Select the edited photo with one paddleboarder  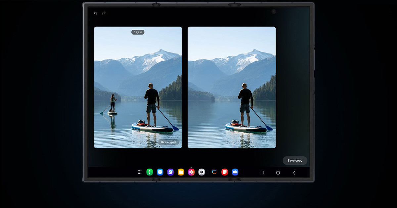pyautogui.click(x=232, y=87)
